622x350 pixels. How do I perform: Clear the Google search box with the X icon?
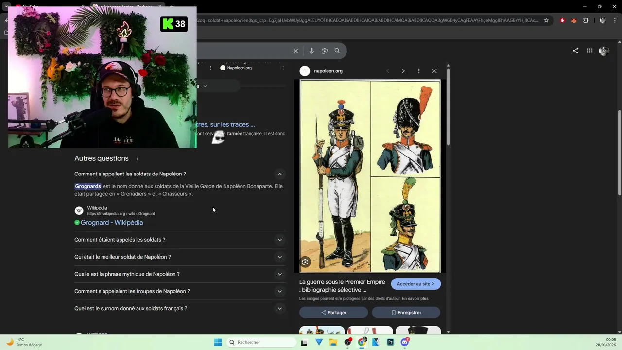tap(295, 51)
